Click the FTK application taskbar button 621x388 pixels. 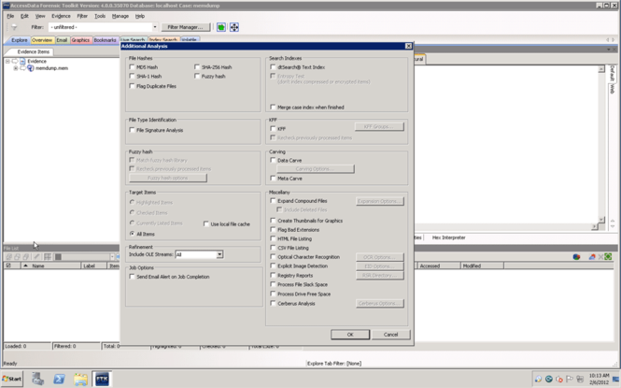102,379
